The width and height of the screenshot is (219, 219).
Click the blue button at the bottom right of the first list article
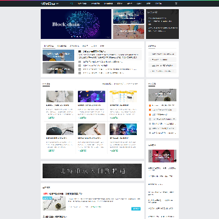(136, 209)
